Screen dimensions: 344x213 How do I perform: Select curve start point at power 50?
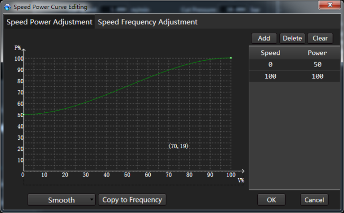[24, 114]
